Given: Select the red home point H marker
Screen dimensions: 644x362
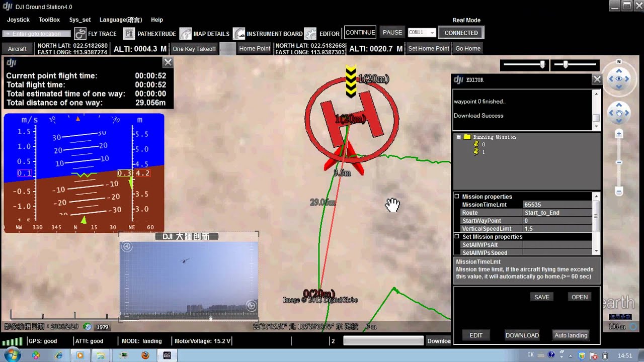Looking at the screenshot, I should pos(352,119).
